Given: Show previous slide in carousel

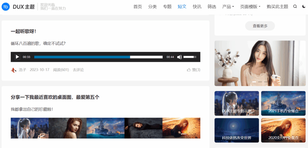Looking at the screenshot, I should point(219,64).
